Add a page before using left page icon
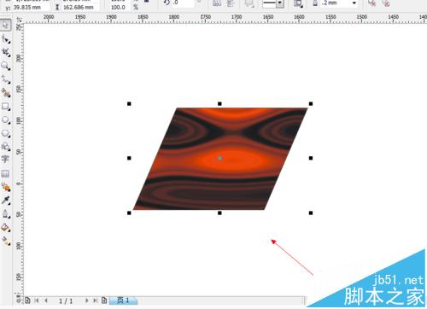The width and height of the screenshot is (427, 309). click(27, 300)
